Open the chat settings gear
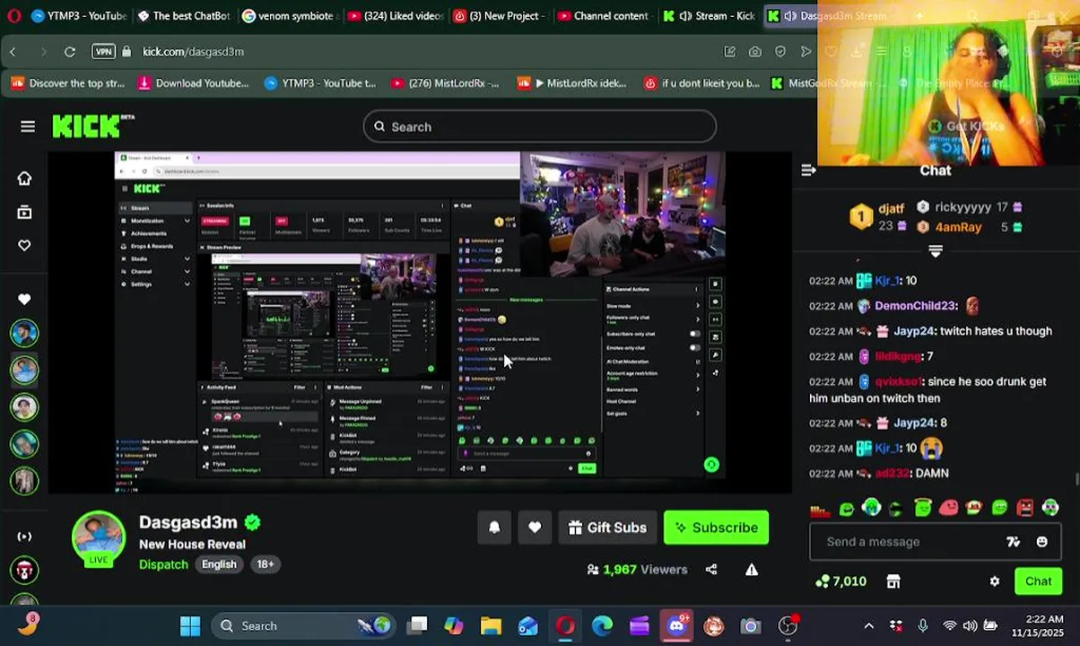Viewport: 1080px width, 646px height. click(x=995, y=581)
